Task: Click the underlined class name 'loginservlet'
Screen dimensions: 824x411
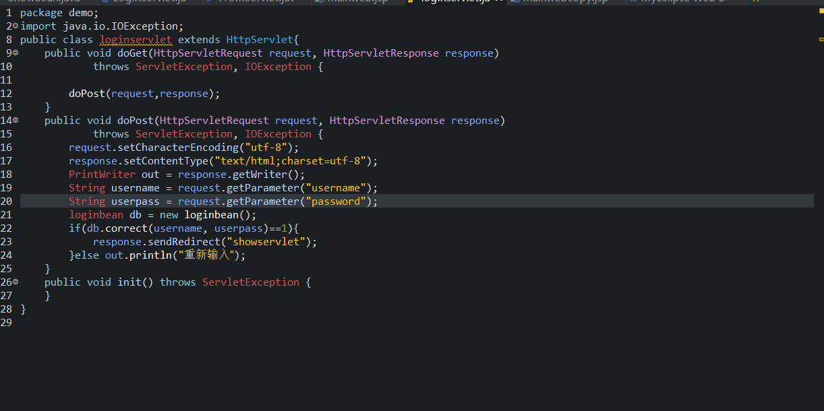Action: (136, 40)
